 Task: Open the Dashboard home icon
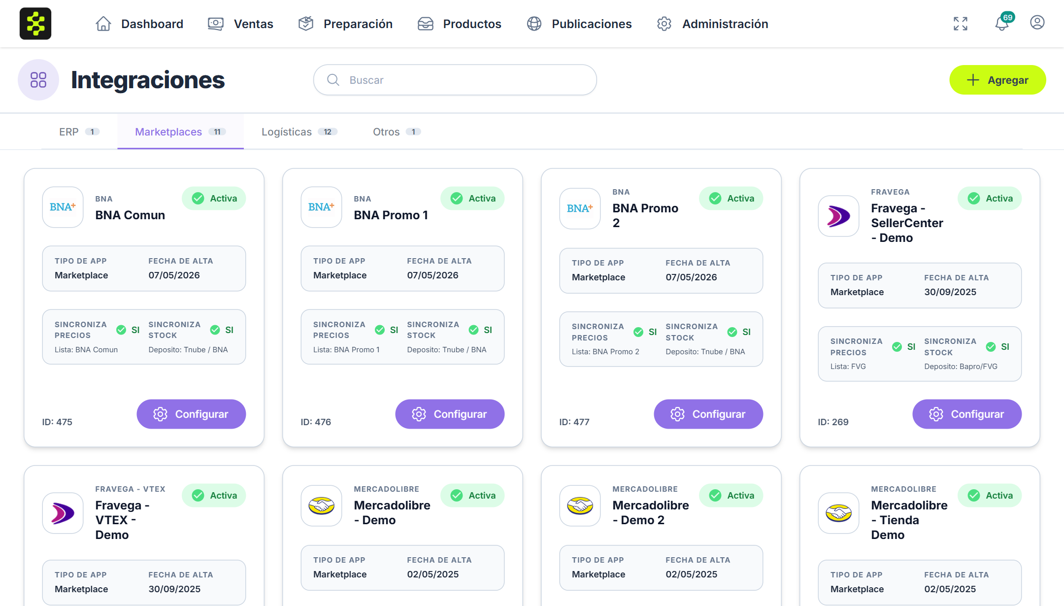(103, 24)
